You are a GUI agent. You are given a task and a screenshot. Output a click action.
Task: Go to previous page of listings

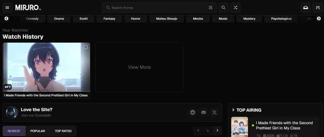pyautogui.click(x=198, y=131)
